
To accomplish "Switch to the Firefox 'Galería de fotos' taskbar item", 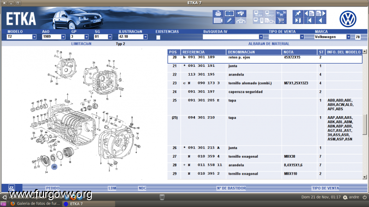I will coord(36,204).
